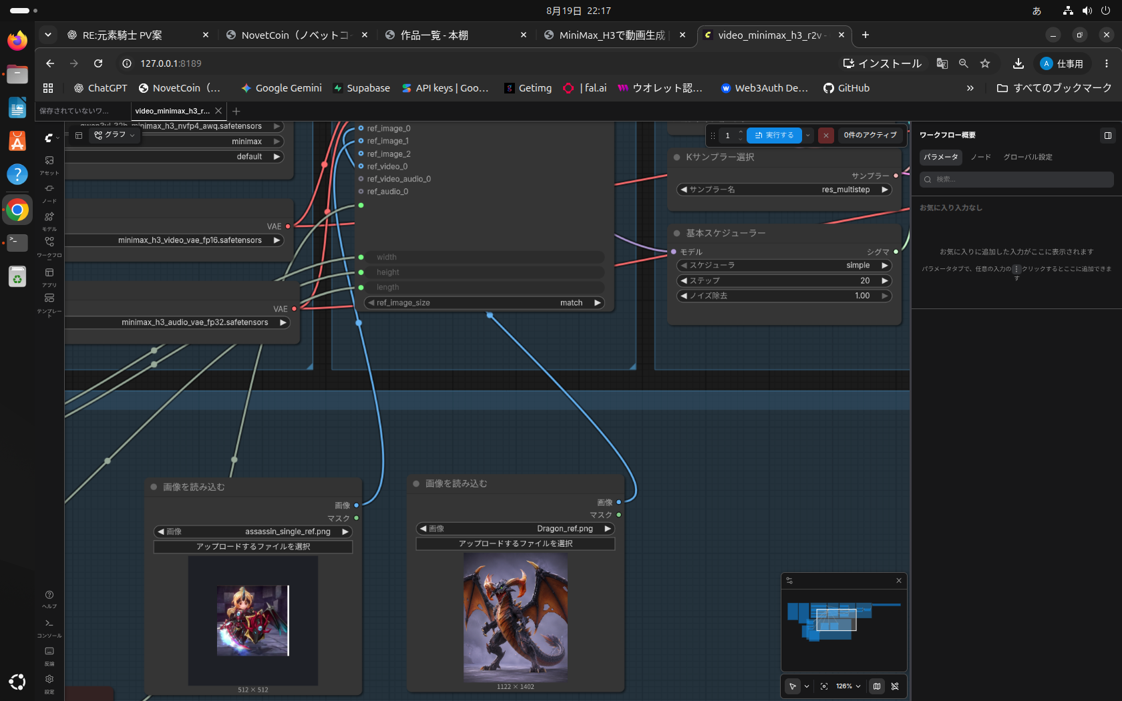
Task: Open the Chrome tab search chevron
Action: [x=47, y=35]
